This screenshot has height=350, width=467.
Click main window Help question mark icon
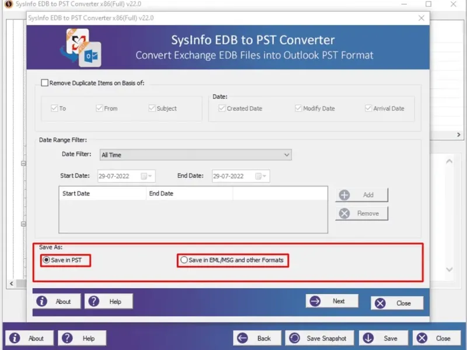pos(67,338)
